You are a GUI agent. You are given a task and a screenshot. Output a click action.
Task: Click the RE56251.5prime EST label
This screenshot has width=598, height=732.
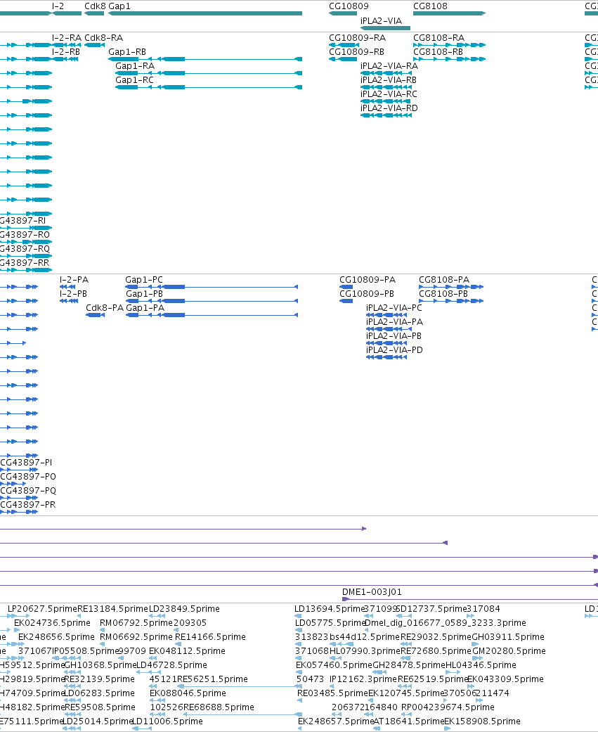[x=213, y=679]
